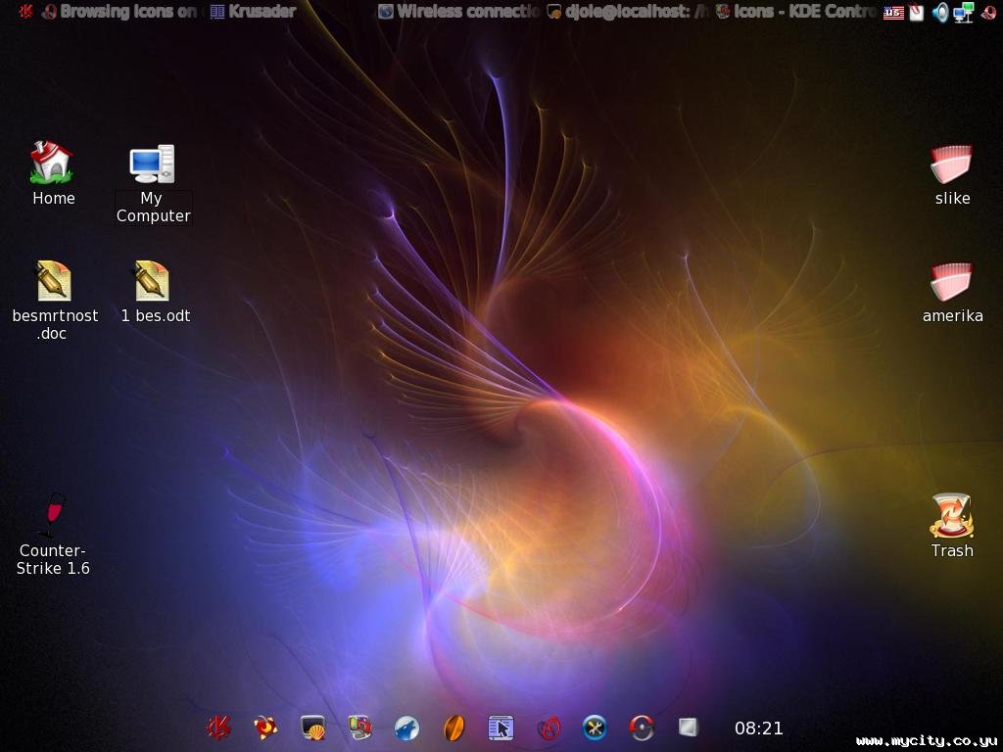Open the wrench settings dock icon

595,728
